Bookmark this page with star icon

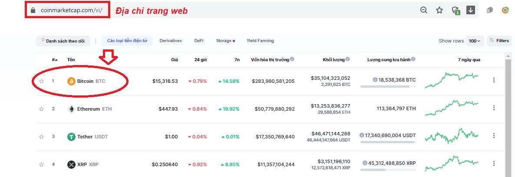tap(439, 10)
